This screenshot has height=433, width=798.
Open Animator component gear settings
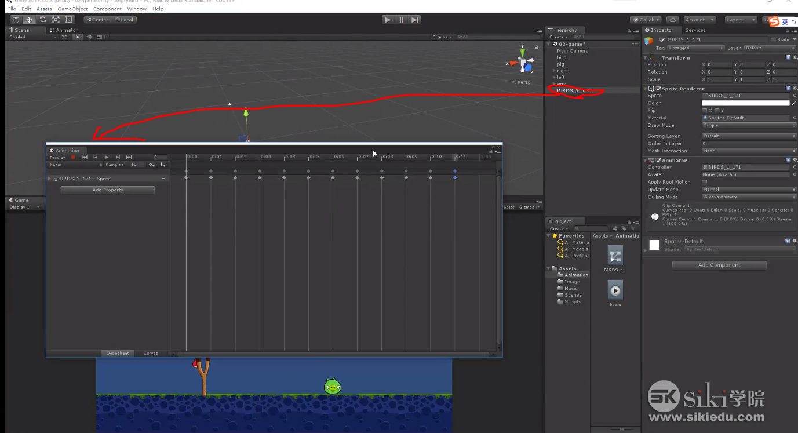[795, 160]
